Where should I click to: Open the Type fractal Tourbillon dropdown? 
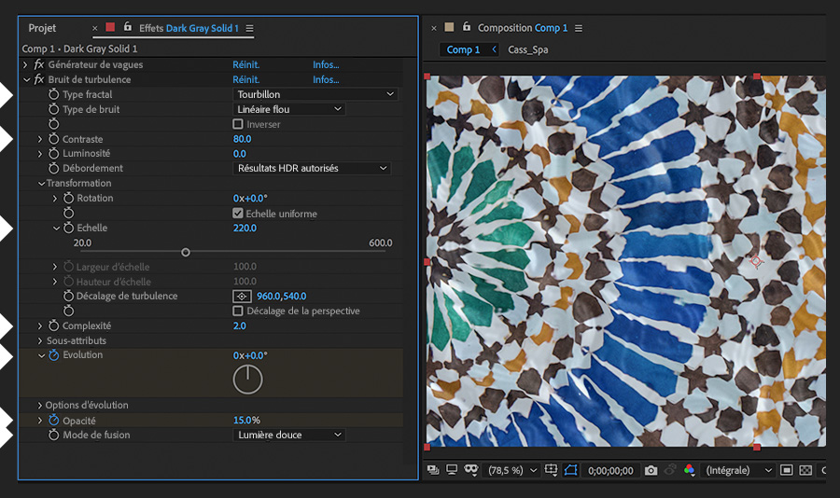(x=315, y=94)
